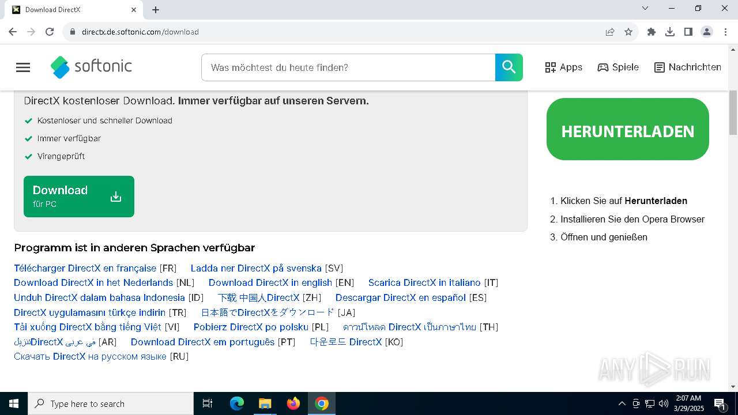Screen dimensions: 738x415
Task: Click the site lock icon in address bar
Action: 72,32
